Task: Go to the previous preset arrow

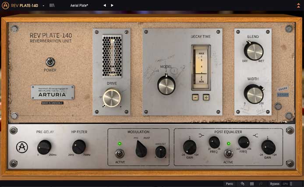Action: pos(105,5)
